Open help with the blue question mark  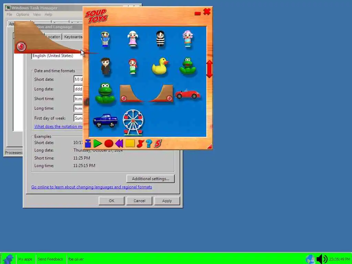[149, 143]
